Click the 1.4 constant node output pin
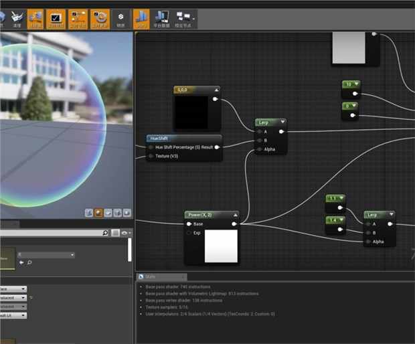Image resolution: width=415 pixels, height=344 pixels. [340, 230]
